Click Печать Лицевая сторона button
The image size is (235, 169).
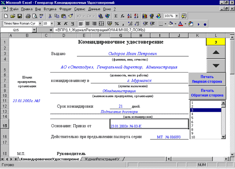point(207,79)
